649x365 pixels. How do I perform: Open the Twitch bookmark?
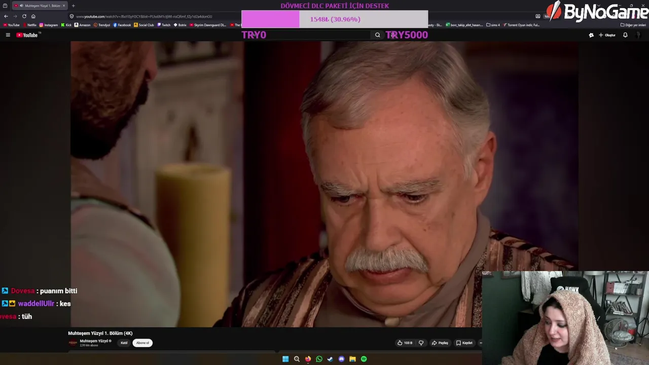[x=164, y=25]
